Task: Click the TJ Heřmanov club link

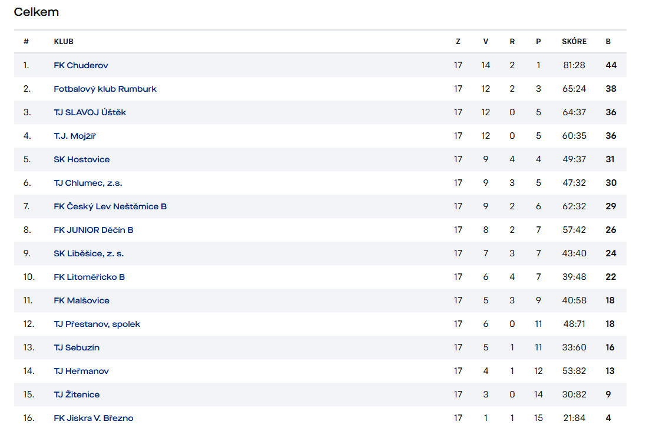Action: pyautogui.click(x=81, y=371)
